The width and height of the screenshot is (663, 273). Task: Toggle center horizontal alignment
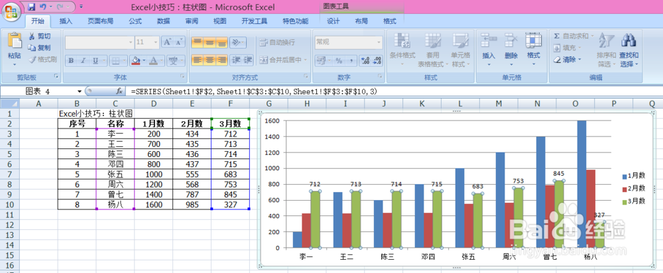[x=210, y=60]
